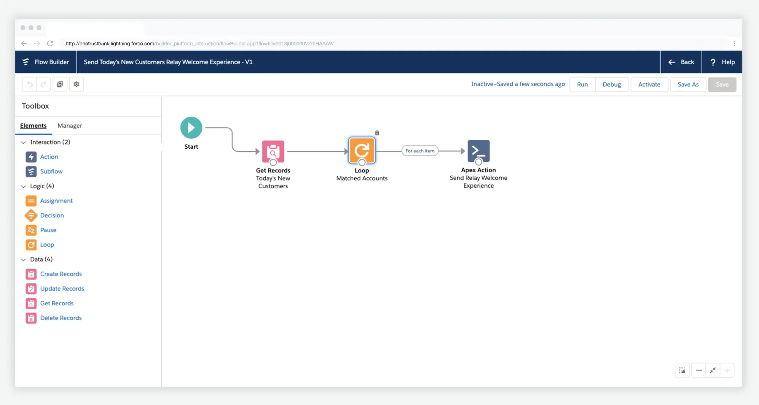Click the Assignment element icon
This screenshot has width=759, height=405.
coord(31,201)
